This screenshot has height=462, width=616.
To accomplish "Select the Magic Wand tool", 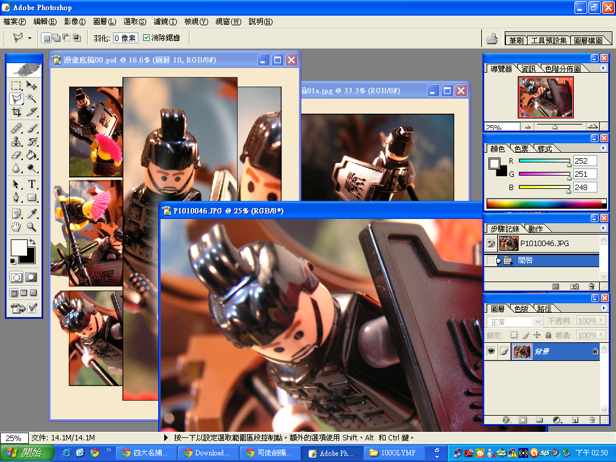I will (x=31, y=99).
